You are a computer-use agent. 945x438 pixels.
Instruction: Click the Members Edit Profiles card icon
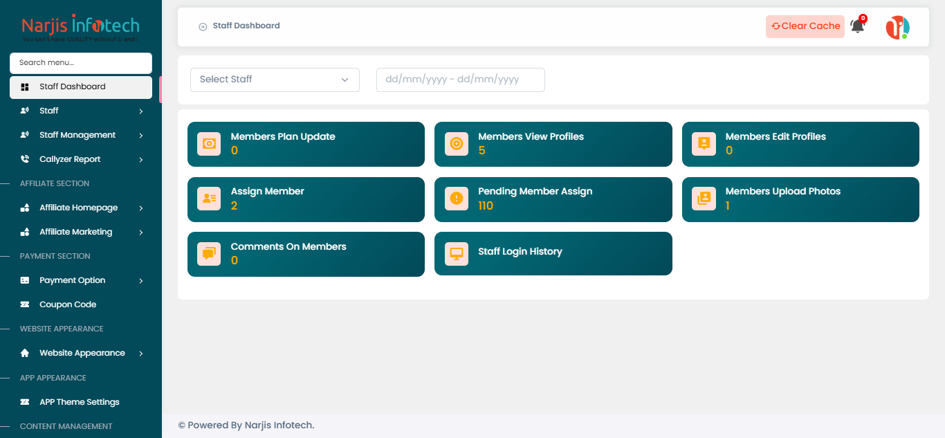704,144
